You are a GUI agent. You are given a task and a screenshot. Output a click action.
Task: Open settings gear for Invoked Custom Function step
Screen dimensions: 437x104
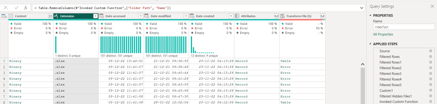tap(431, 102)
